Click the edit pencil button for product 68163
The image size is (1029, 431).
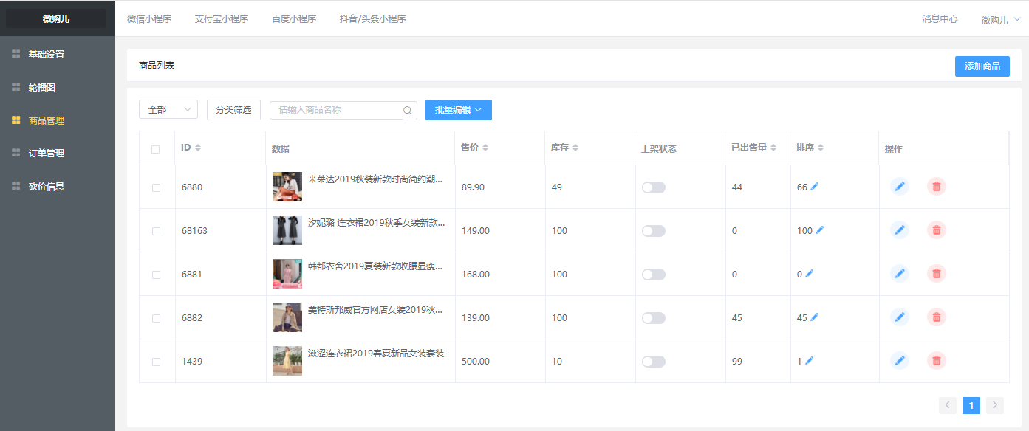click(900, 230)
